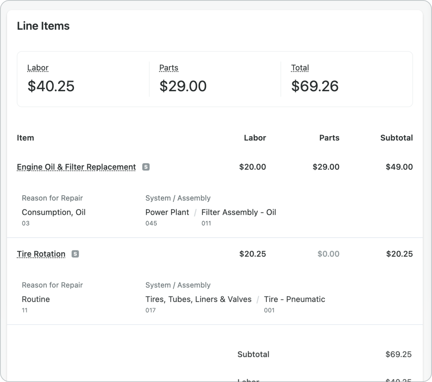The image size is (432, 382).
Task: Select the $69.26 total amount
Action: coord(316,86)
